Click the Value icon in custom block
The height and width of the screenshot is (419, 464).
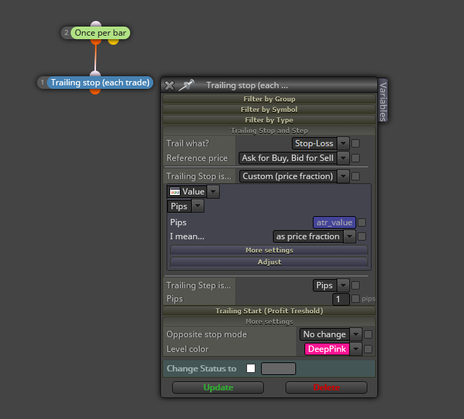coord(174,192)
